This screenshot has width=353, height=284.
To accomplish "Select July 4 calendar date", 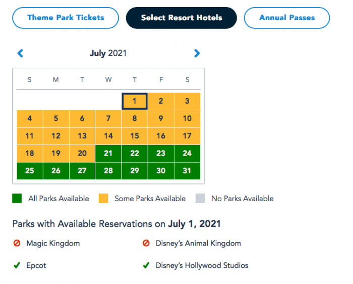I will tap(30, 119).
